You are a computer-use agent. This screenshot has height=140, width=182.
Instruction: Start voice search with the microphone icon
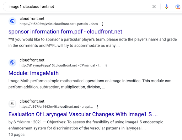click(166, 7)
